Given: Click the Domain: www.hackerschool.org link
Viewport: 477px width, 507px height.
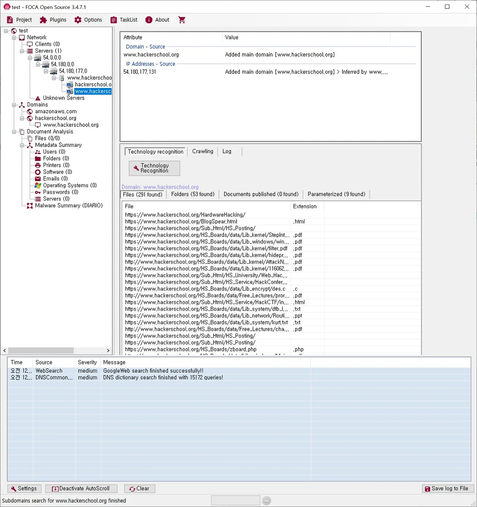Looking at the screenshot, I should 160,187.
